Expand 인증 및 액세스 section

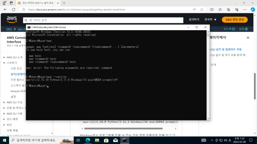[4, 108]
